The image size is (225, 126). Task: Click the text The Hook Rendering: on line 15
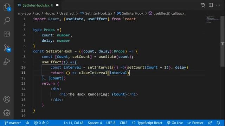89,94
